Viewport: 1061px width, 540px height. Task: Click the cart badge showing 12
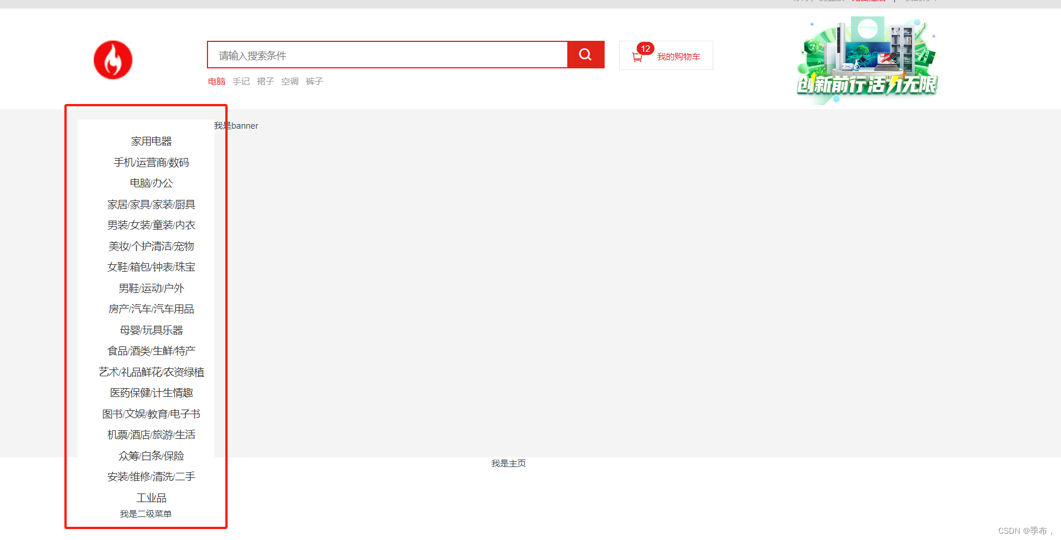[645, 49]
